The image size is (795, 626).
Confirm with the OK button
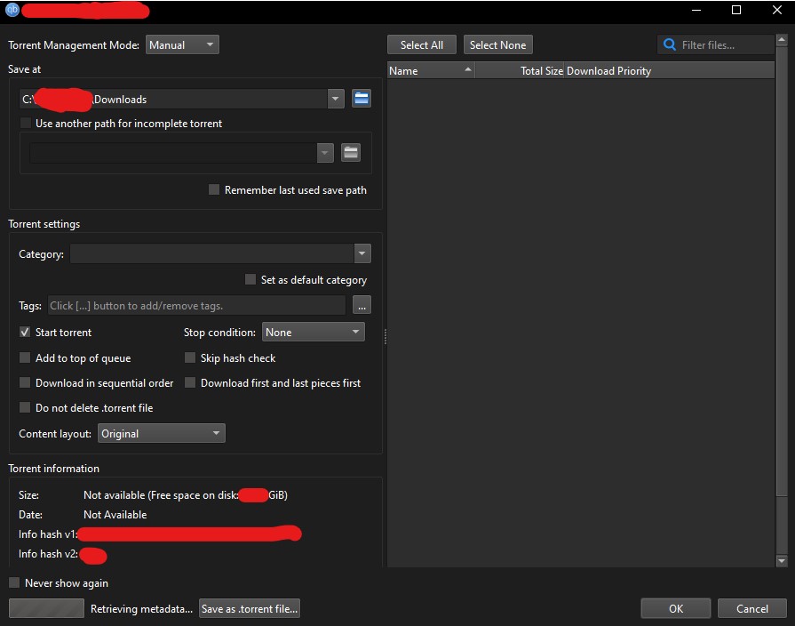[675, 609]
